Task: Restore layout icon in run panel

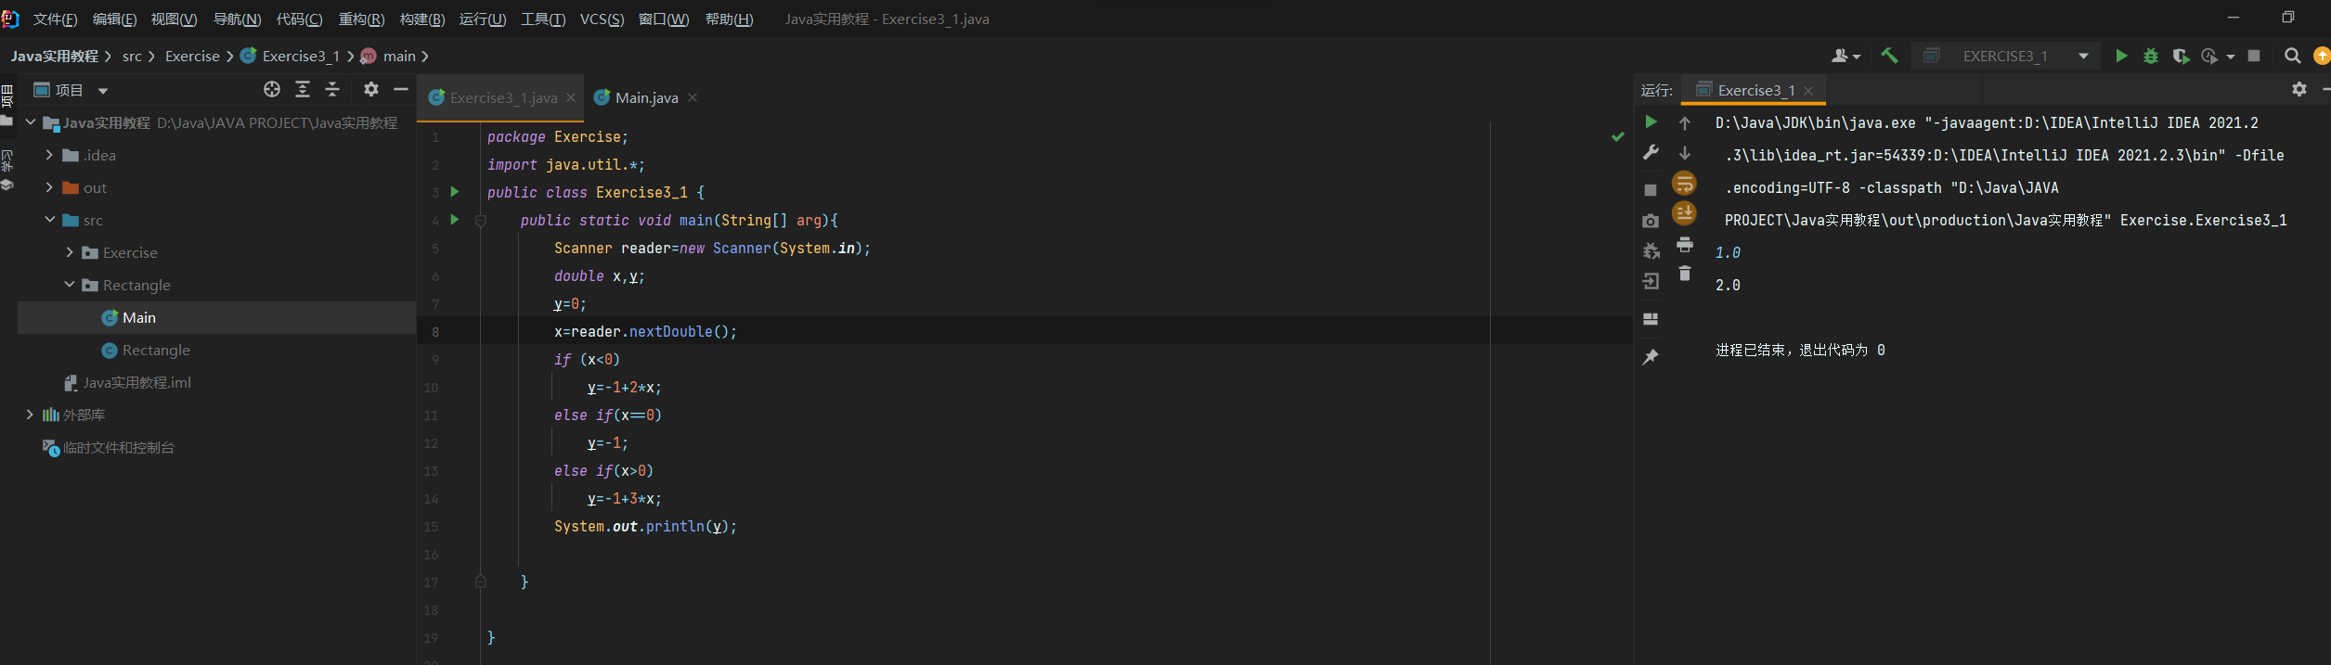Action: [1651, 319]
